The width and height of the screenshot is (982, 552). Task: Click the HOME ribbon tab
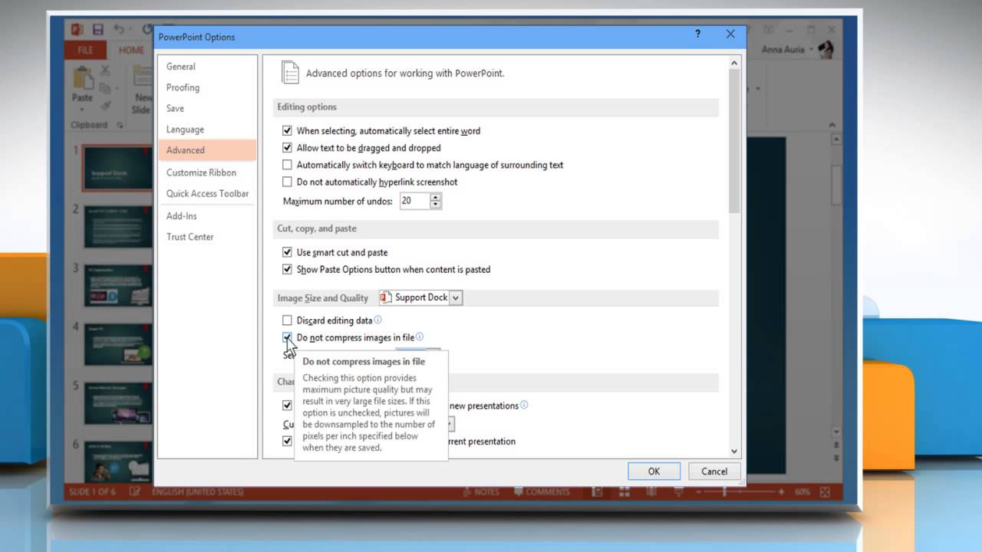click(x=131, y=51)
